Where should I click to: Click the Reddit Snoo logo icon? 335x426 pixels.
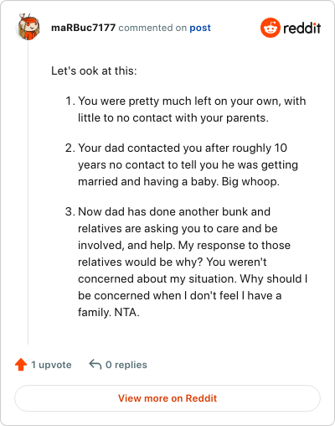coord(270,28)
